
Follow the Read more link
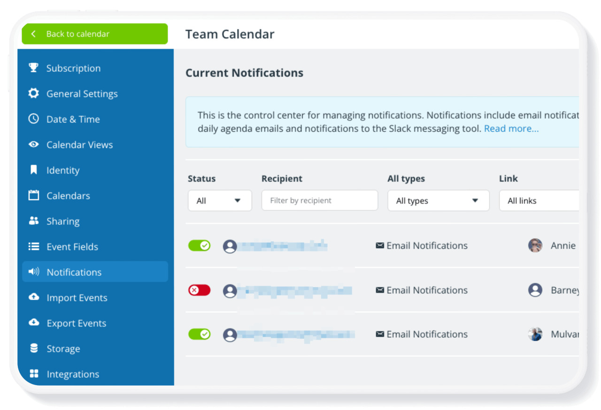(511, 129)
